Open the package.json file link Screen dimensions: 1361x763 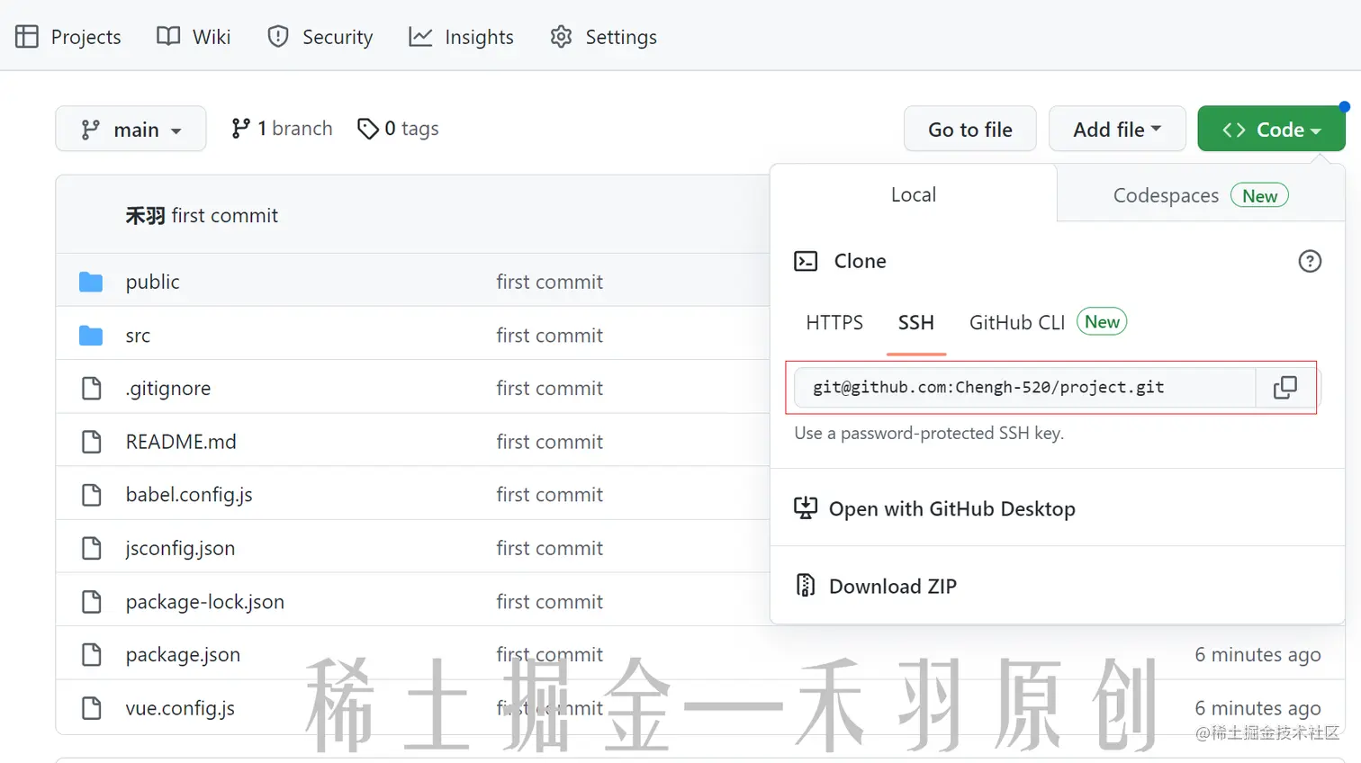click(x=183, y=654)
